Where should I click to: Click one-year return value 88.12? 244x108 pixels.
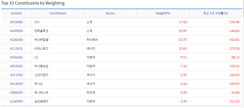[235, 57]
